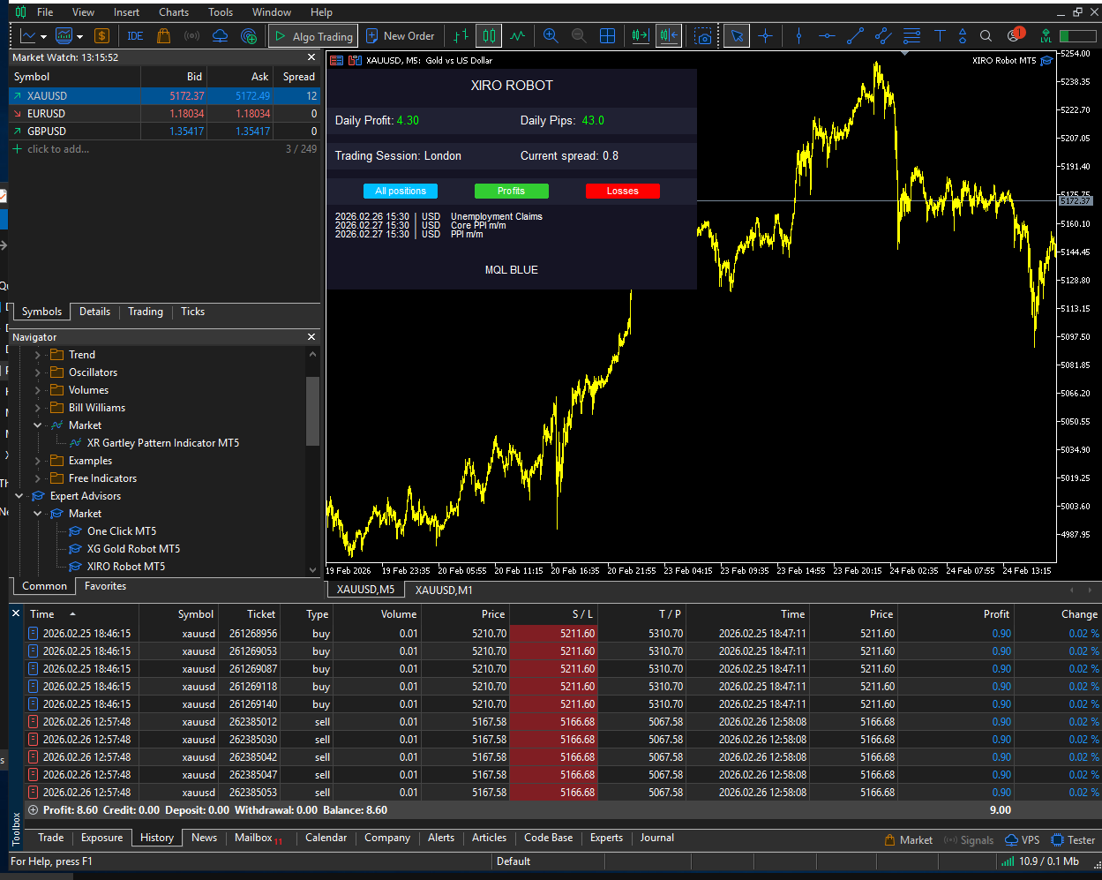Open the Signals button in the Toolbox bar

pyautogui.click(x=969, y=840)
